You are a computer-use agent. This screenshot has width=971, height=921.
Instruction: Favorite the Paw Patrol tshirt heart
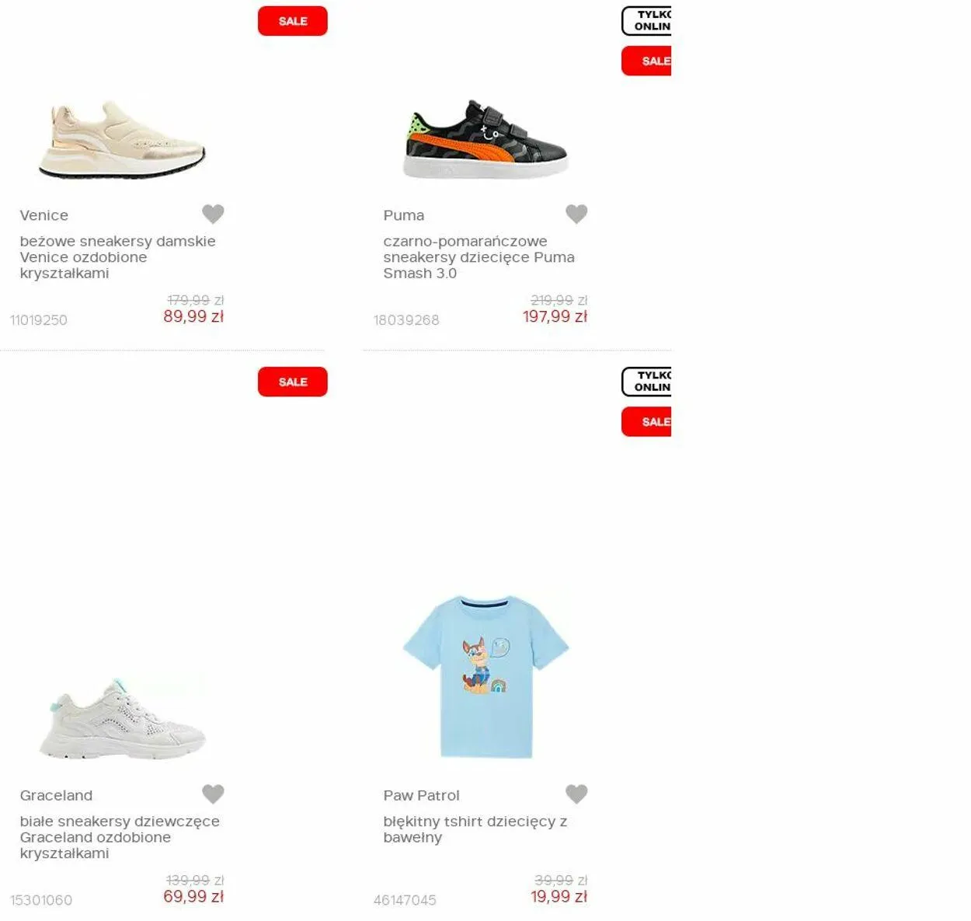576,794
